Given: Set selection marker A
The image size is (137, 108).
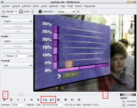Looking at the screenshot, I should tap(45, 100).
